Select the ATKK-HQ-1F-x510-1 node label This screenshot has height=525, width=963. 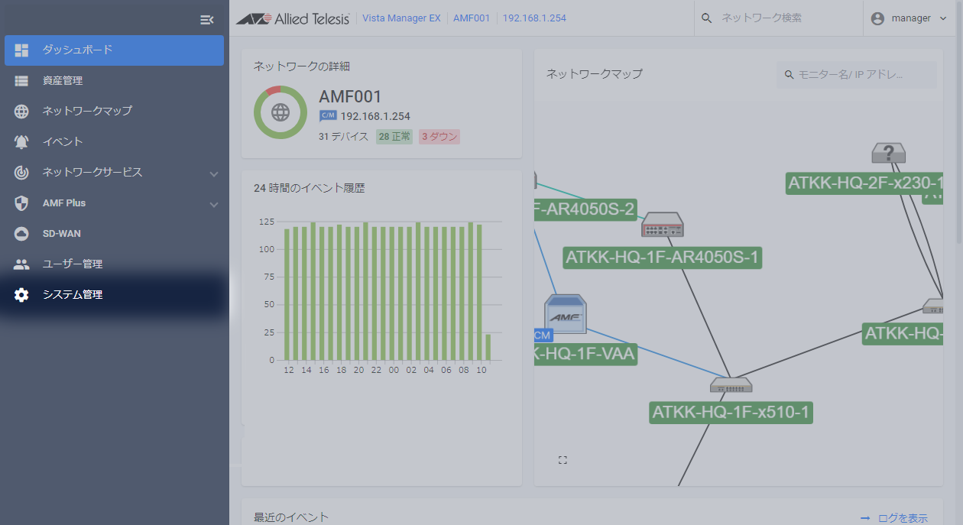point(731,413)
